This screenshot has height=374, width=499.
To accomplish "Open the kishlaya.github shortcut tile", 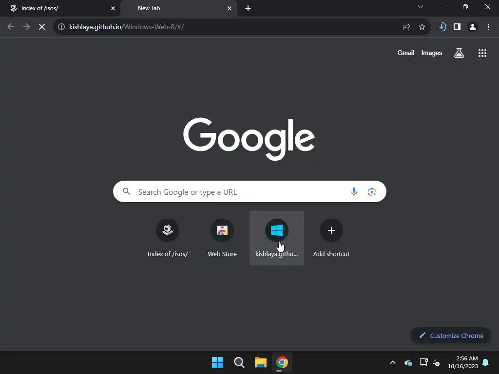I will click(x=277, y=238).
